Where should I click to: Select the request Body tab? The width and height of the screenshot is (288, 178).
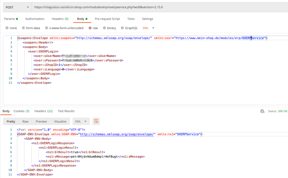(x=82, y=19)
